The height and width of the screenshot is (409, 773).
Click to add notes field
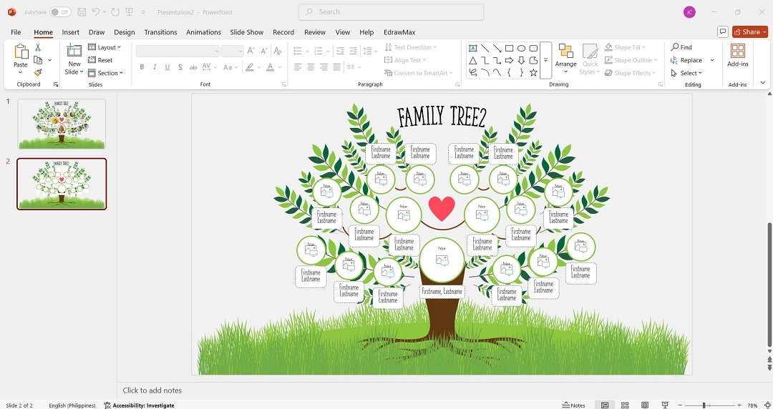pyautogui.click(x=152, y=390)
